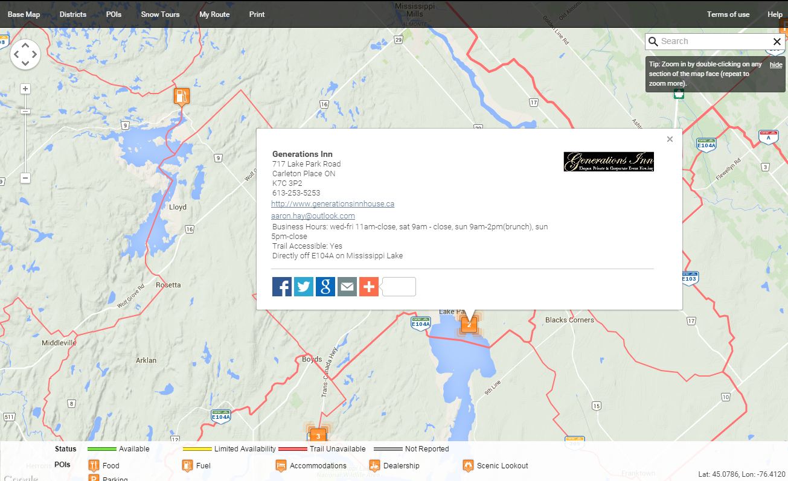Viewport: 788px width, 481px height.
Task: Open the Base Map menu
Action: coord(24,14)
